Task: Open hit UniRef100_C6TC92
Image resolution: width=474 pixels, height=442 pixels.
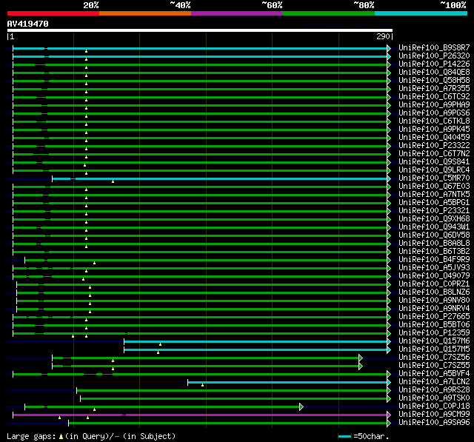Action: pos(434,97)
